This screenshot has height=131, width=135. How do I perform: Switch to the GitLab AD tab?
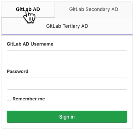[28, 10]
